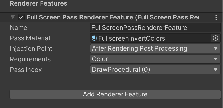Open the three-dot renderer feature options menu

pyautogui.click(x=216, y=17)
